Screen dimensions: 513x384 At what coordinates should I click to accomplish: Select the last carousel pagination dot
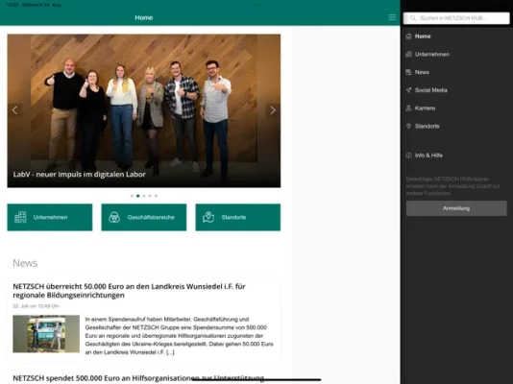pos(156,196)
